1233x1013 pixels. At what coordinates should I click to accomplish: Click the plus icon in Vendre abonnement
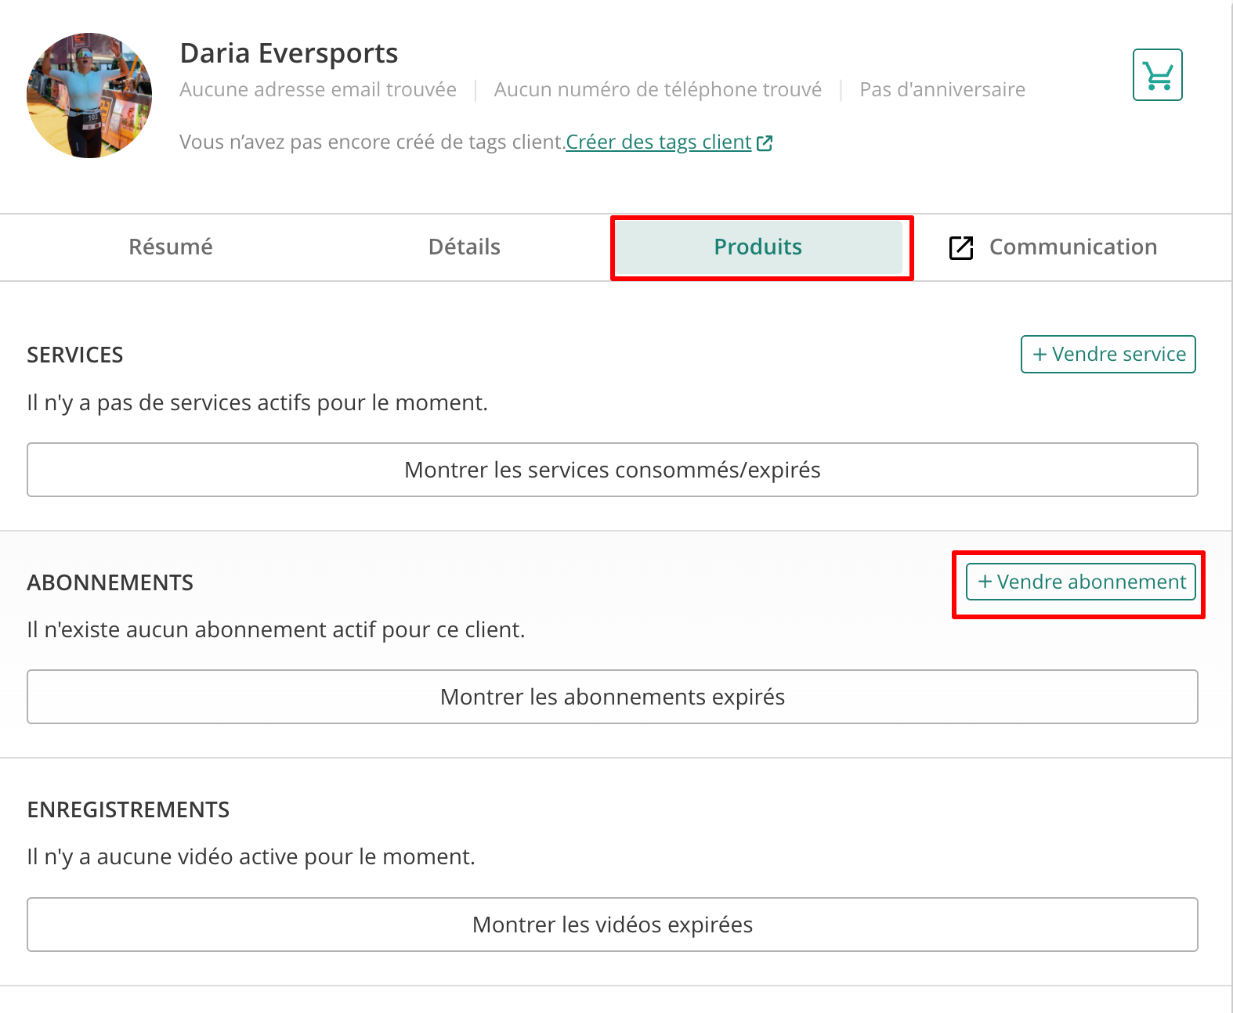coord(985,582)
